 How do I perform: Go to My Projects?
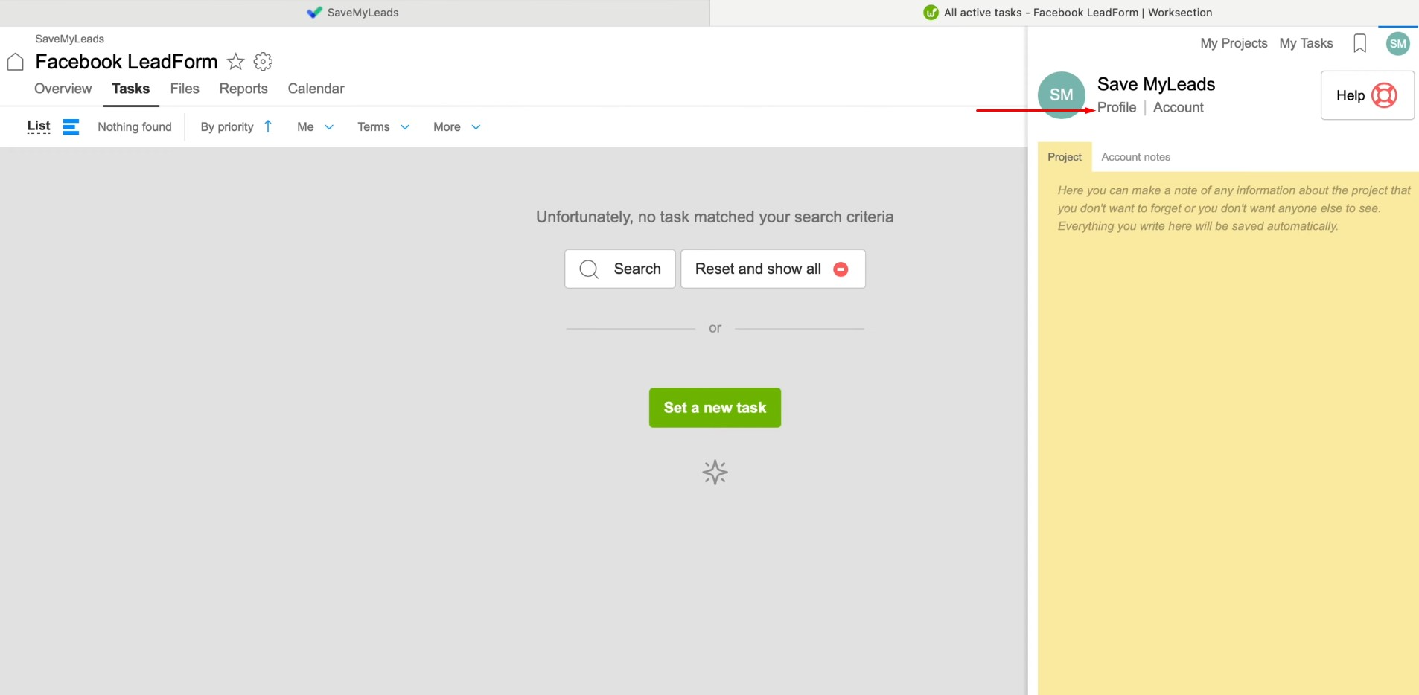coord(1234,43)
